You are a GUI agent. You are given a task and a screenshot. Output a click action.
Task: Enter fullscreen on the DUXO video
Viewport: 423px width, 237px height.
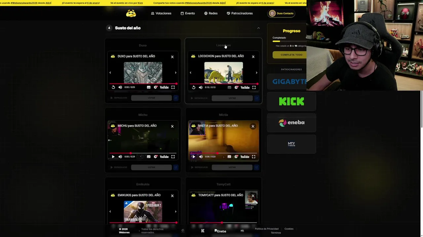click(x=173, y=87)
